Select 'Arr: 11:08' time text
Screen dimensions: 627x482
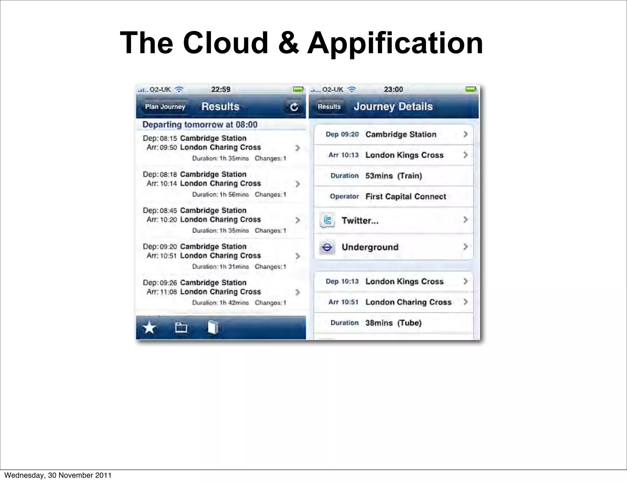pos(162,292)
